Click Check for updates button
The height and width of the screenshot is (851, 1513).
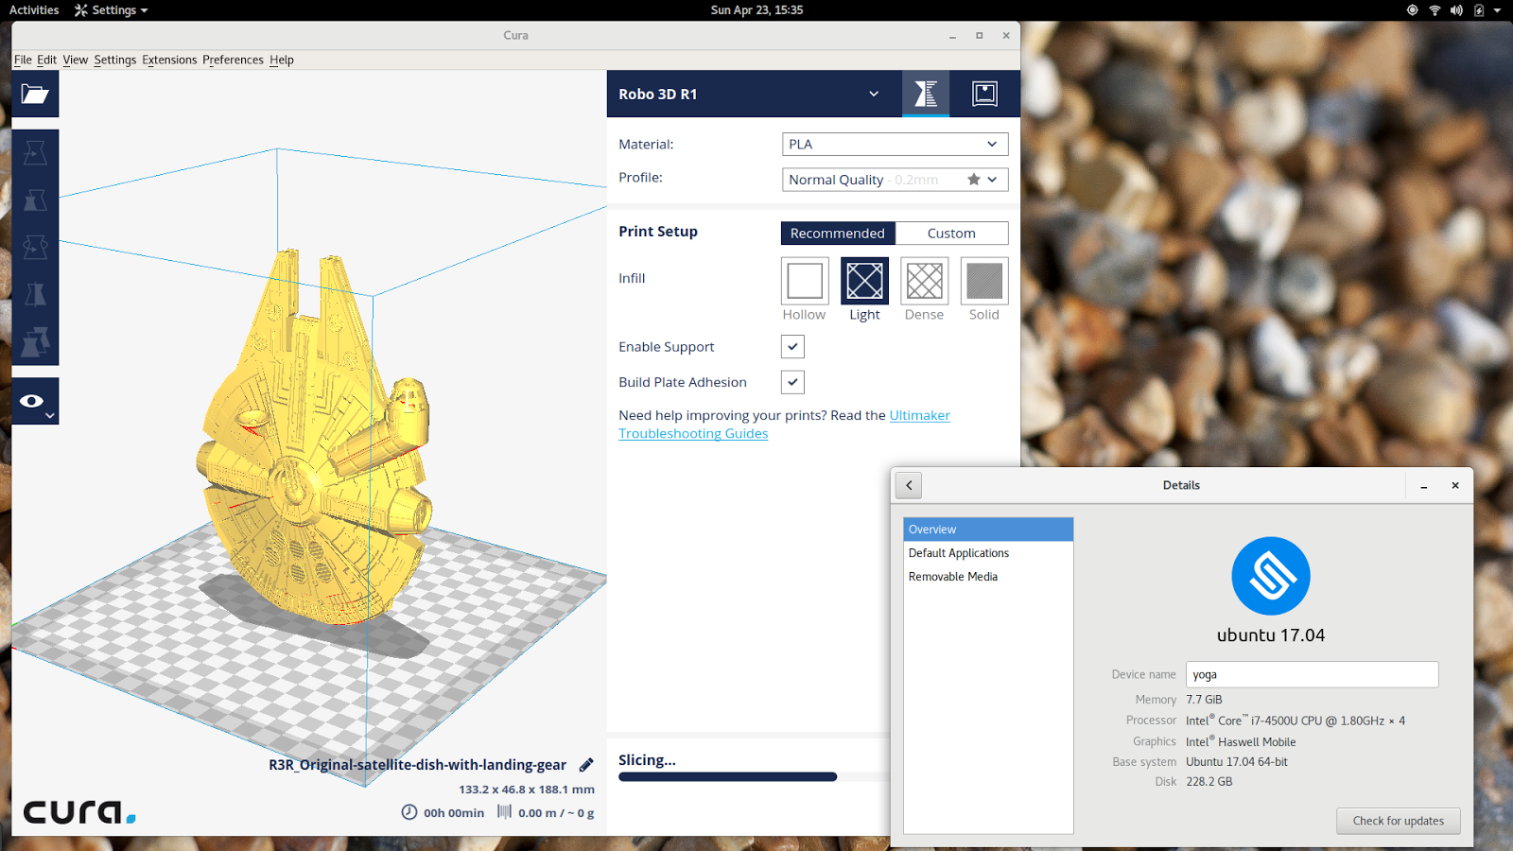1398,821
